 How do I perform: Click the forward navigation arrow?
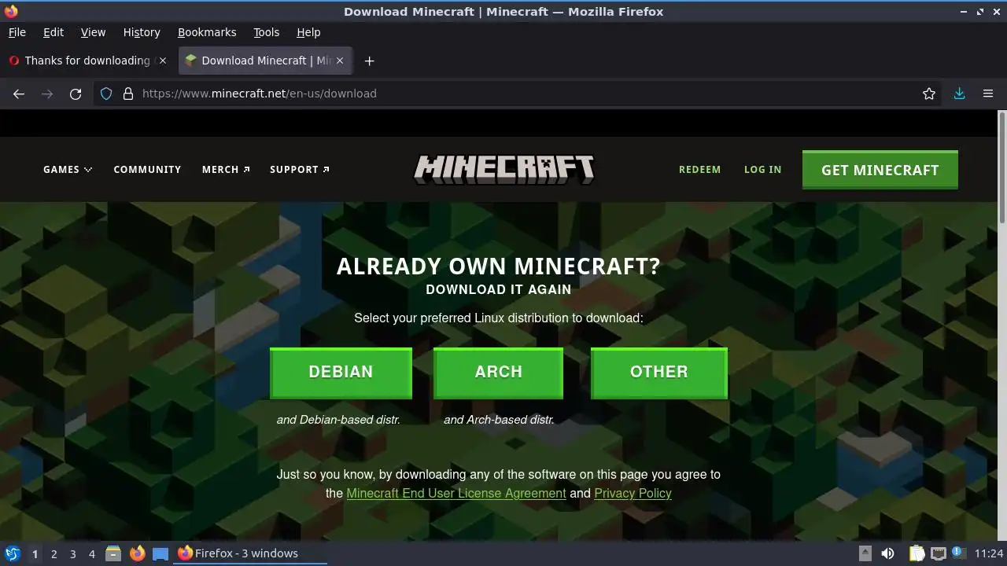47,94
